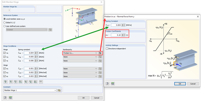Click nonlinearity edit icon in φy row

click(100, 72)
